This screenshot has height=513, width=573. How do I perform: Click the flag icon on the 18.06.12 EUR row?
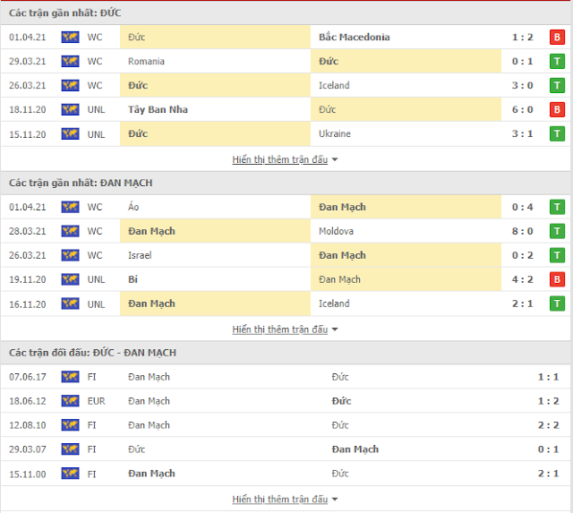point(70,401)
